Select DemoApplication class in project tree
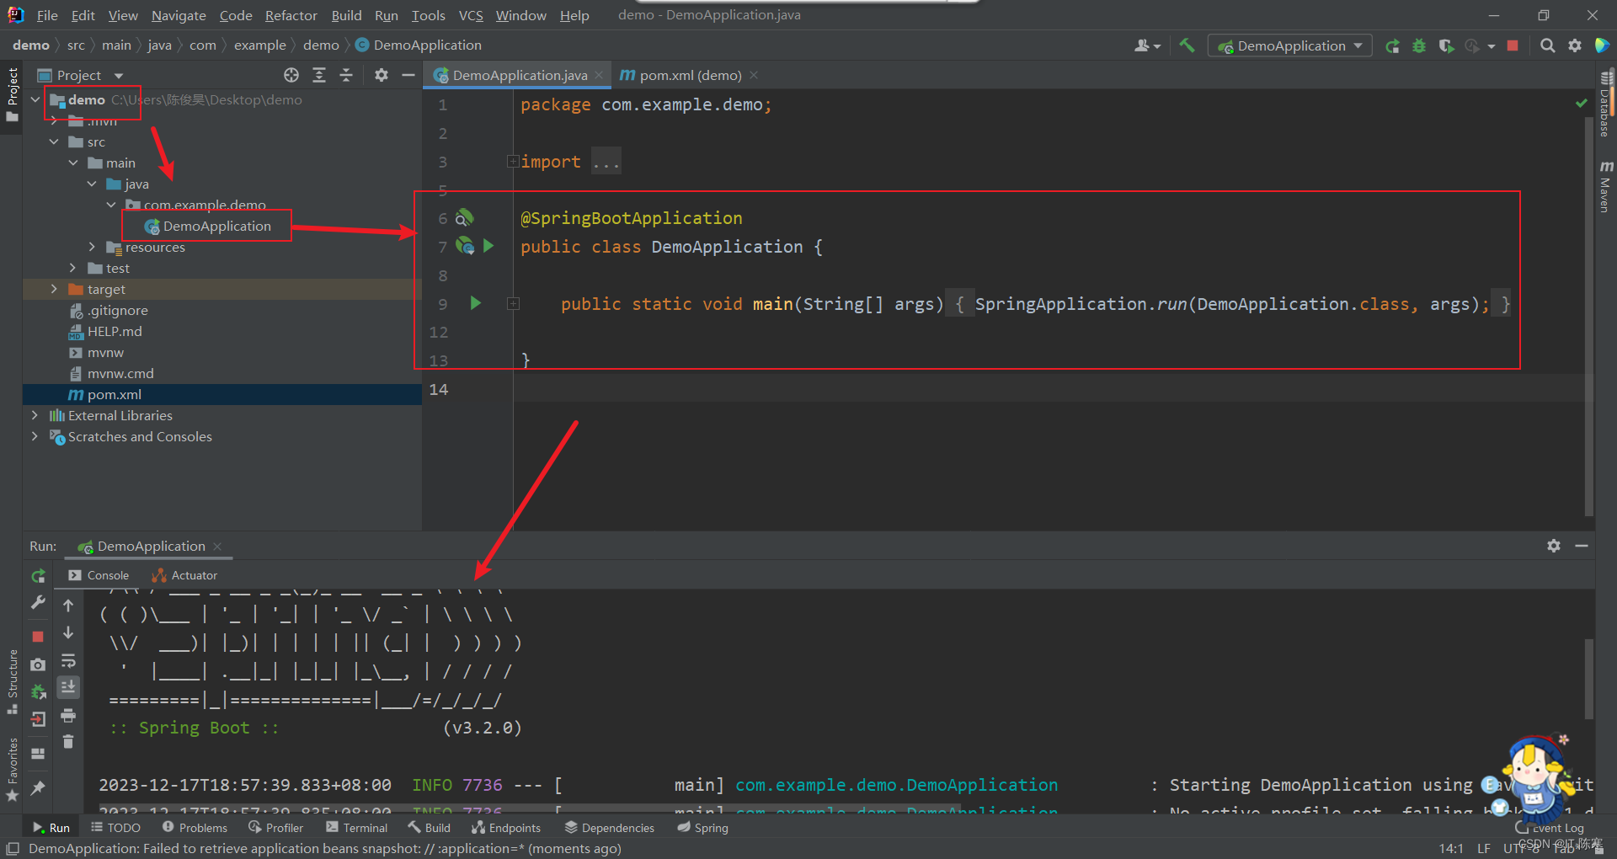 207,226
